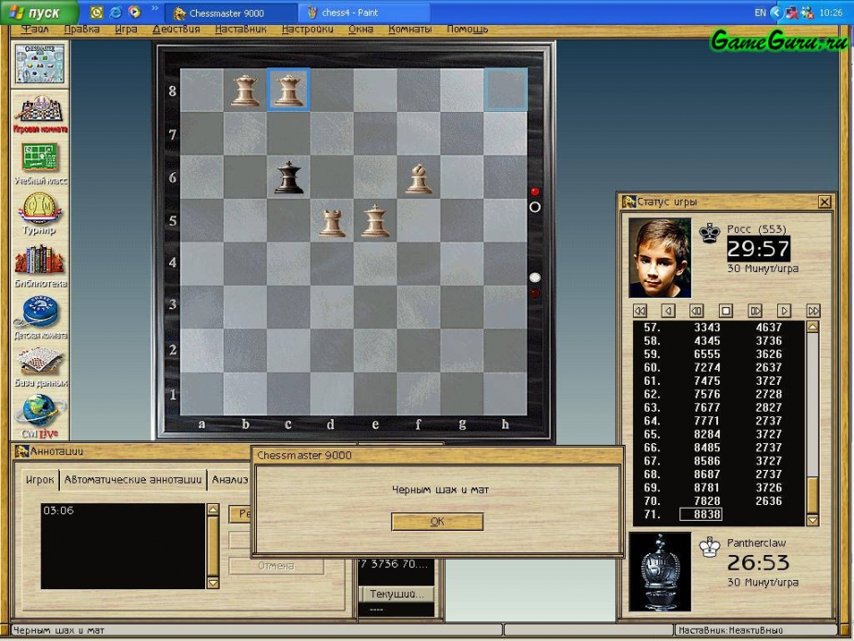Click the annotation text box scroll-down arrow
Screen dimensions: 854x641
tap(213, 583)
